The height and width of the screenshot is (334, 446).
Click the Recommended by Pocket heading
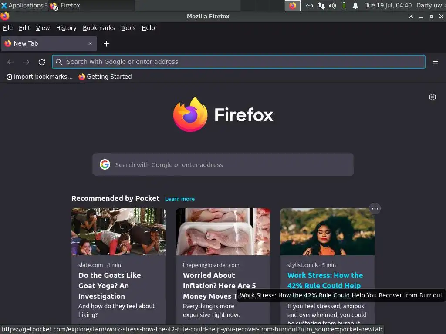tap(115, 198)
